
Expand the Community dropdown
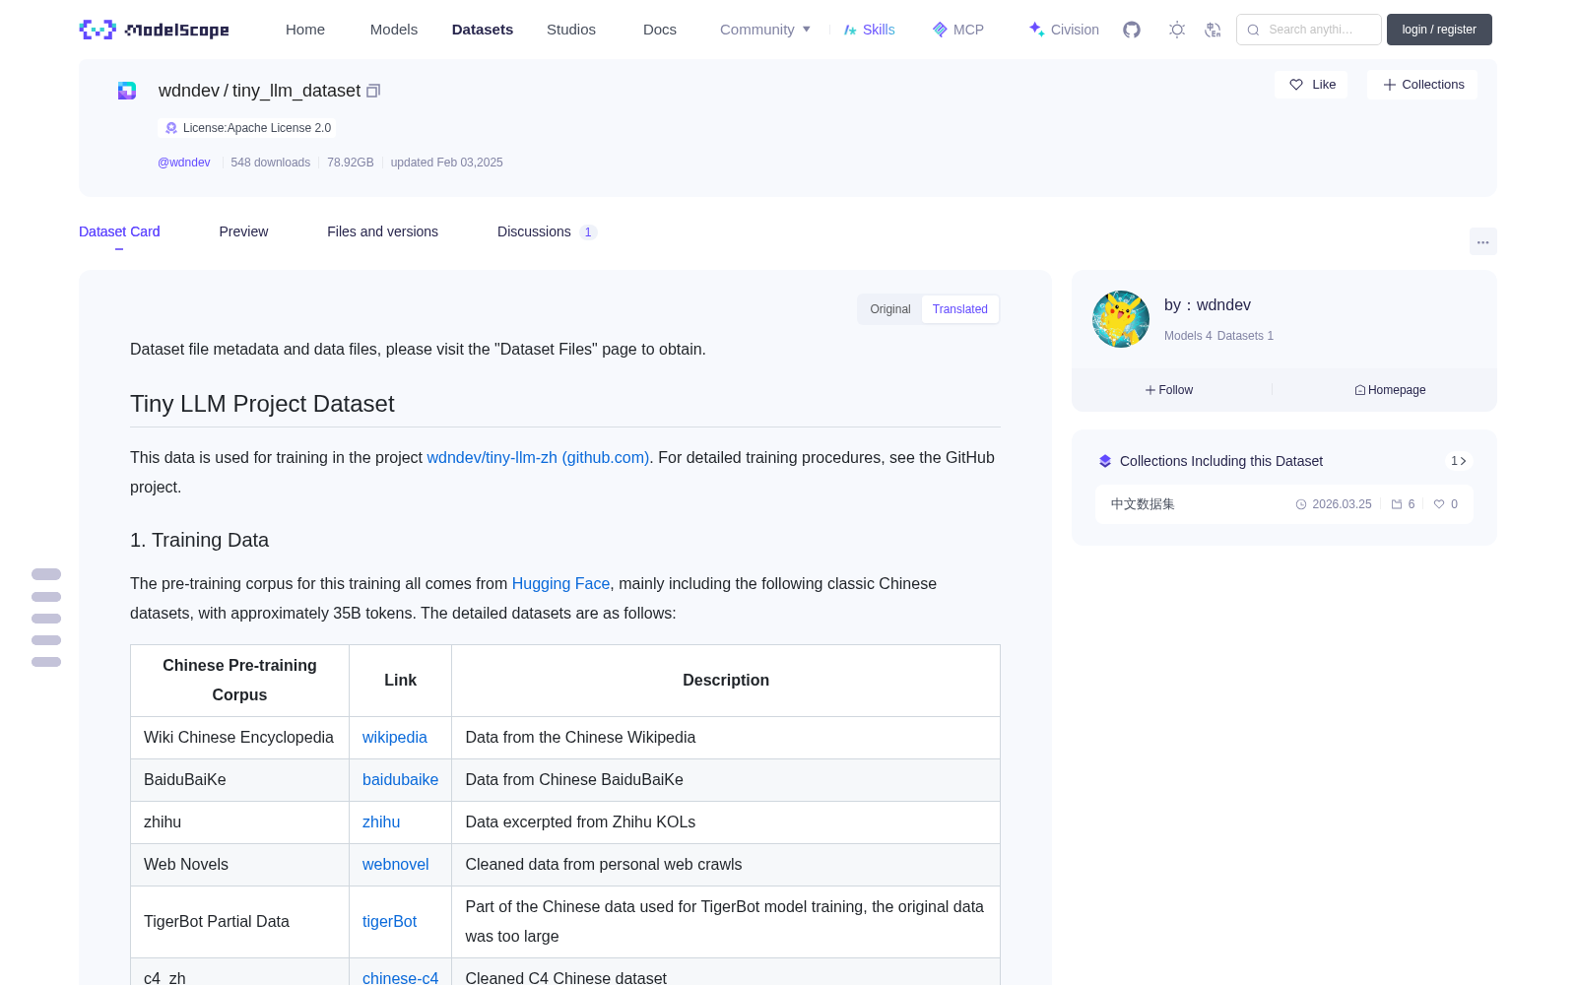click(765, 30)
